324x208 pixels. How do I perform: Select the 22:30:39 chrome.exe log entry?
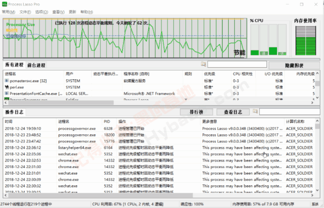click(x=159, y=180)
